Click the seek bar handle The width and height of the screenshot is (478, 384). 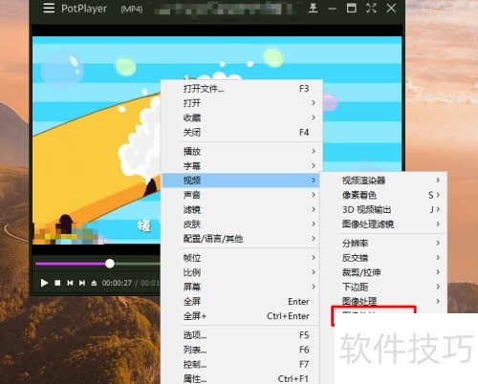pos(110,264)
